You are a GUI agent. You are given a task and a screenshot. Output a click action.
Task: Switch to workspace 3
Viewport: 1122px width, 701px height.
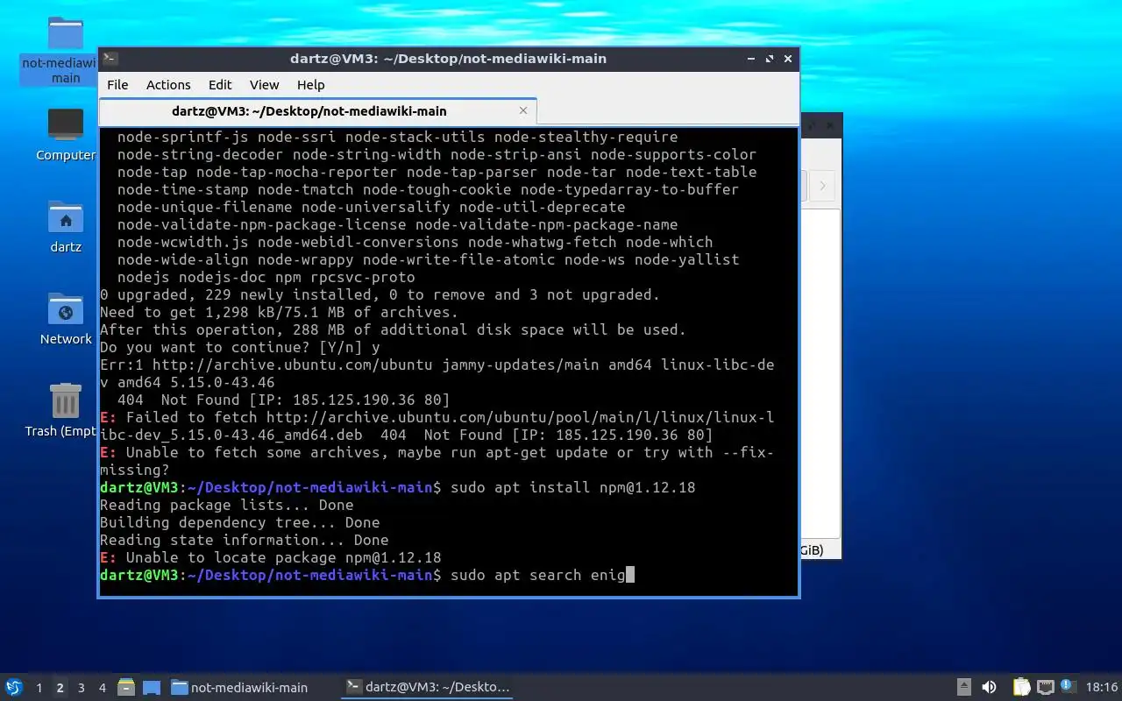(81, 688)
